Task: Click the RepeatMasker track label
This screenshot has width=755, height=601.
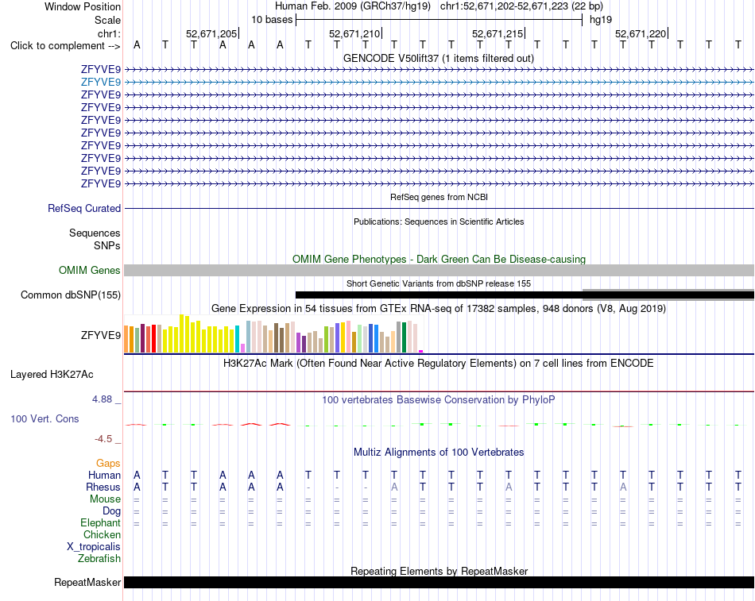Action: [87, 582]
